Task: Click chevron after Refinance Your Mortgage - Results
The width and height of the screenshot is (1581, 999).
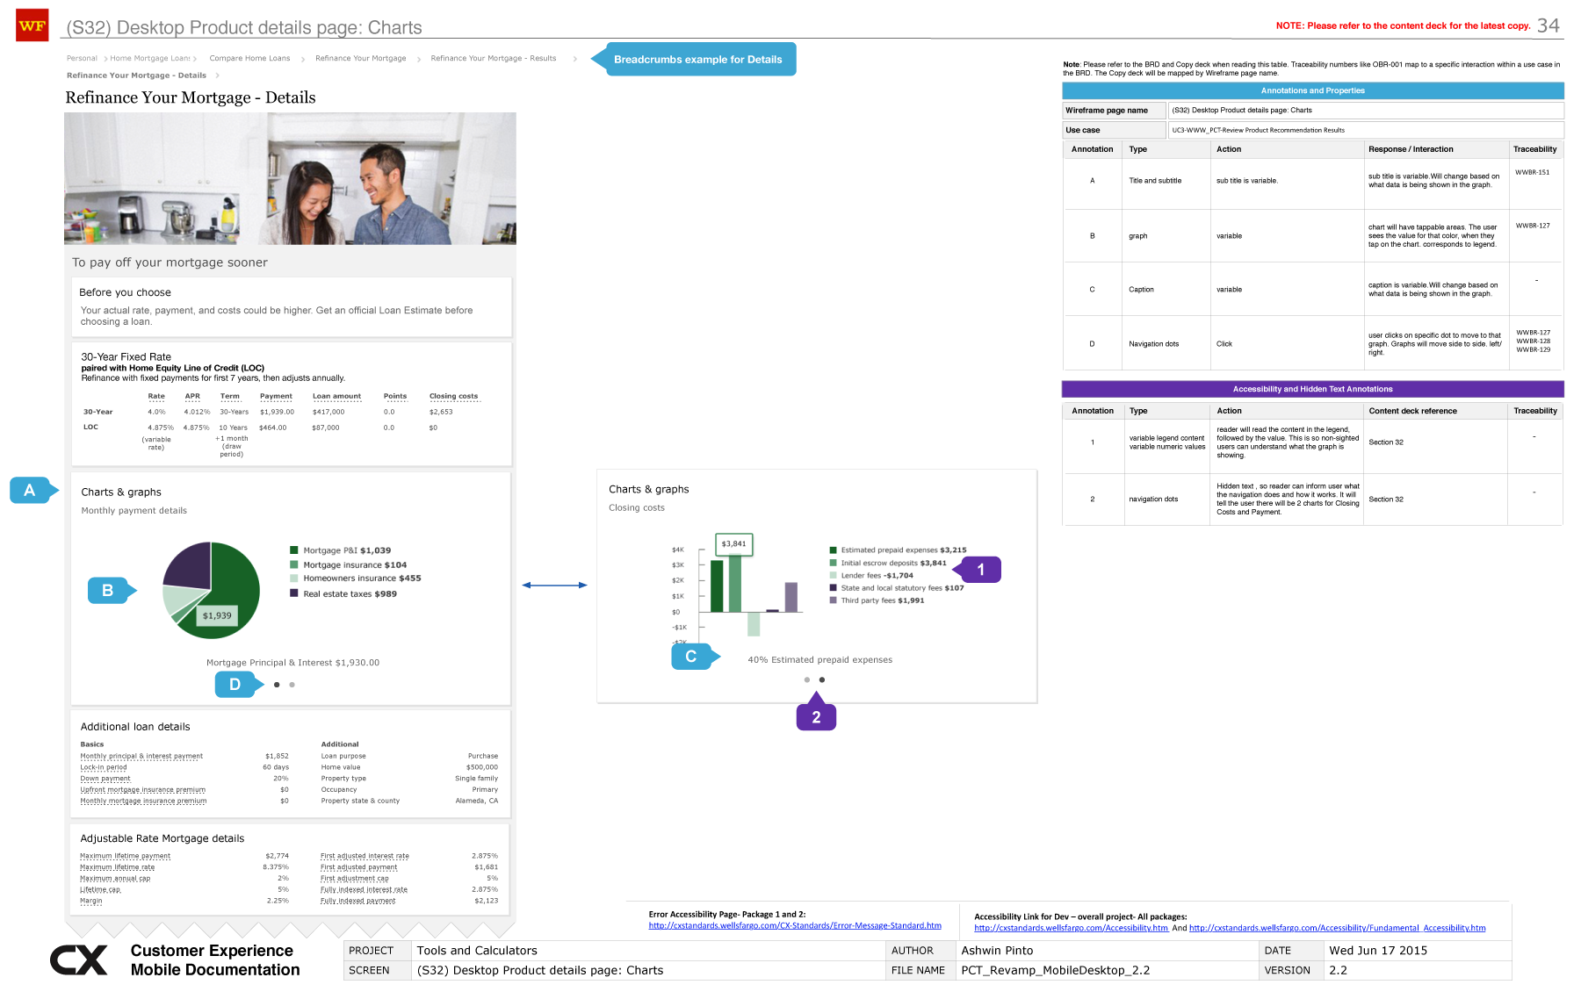Action: [x=575, y=60]
